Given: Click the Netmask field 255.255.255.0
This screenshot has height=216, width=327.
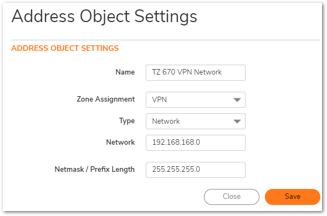Looking at the screenshot, I should (x=196, y=170).
